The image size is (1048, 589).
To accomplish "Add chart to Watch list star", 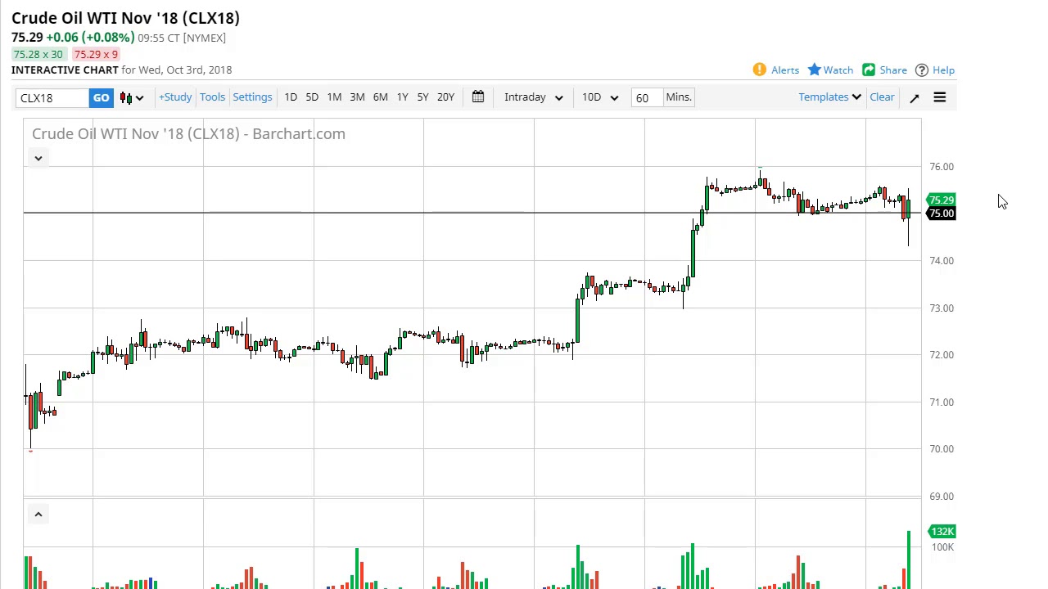I will point(814,70).
